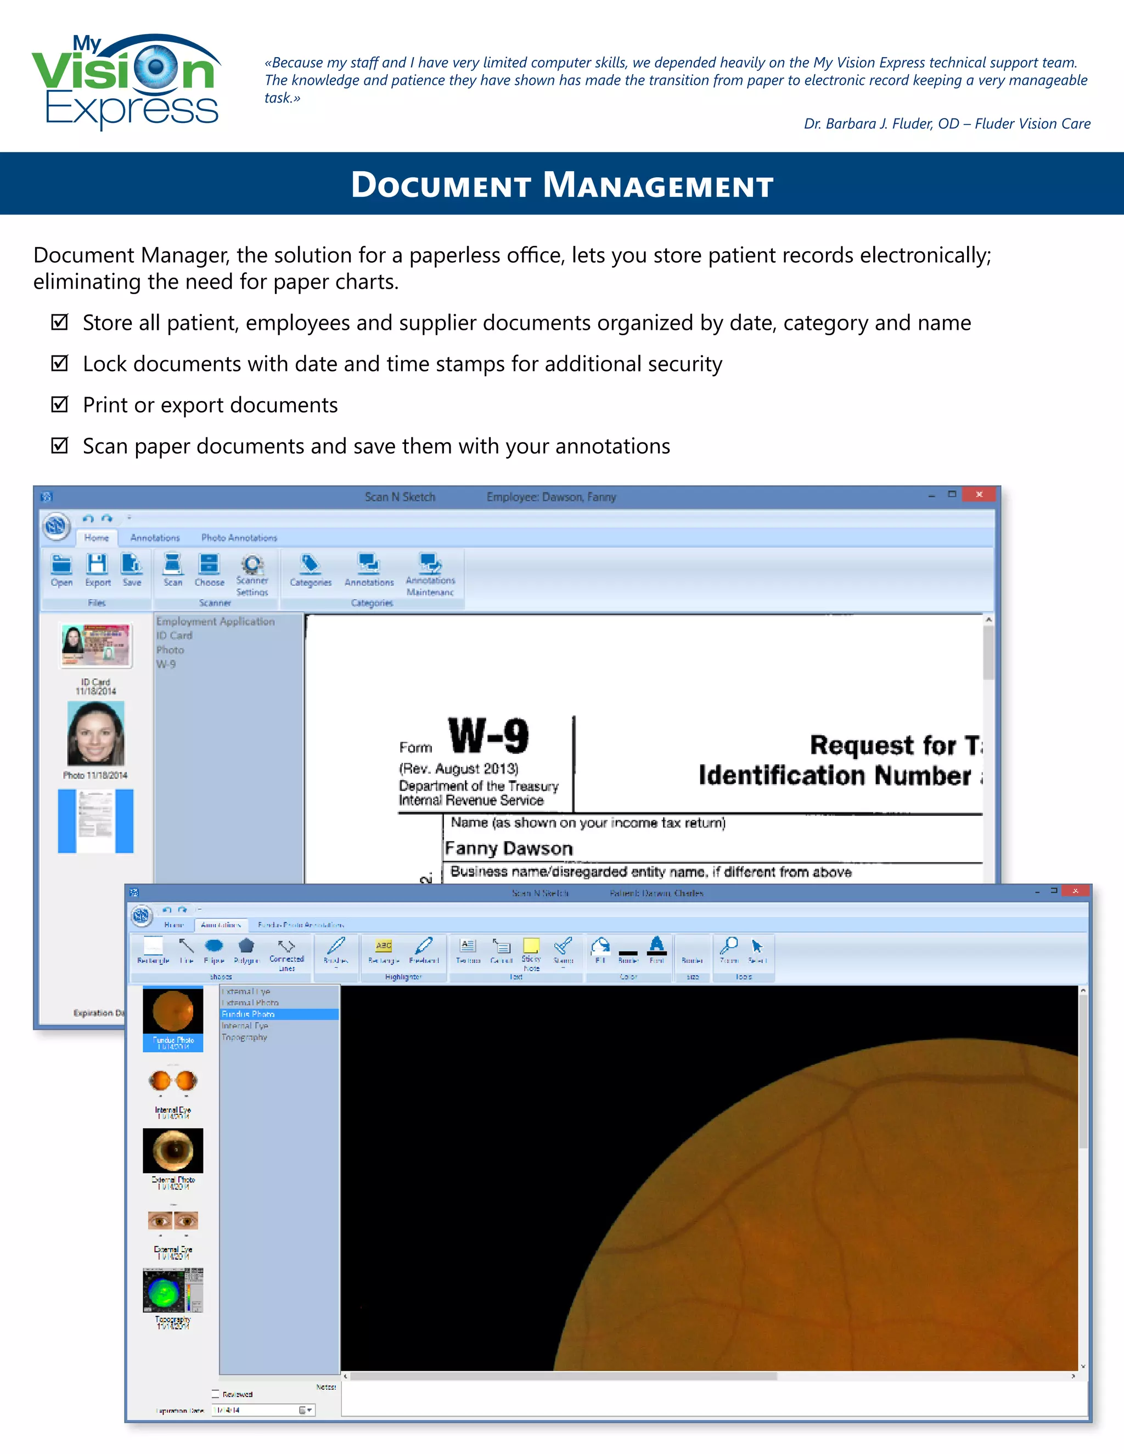
Task: Click the Export icon in the Files group
Action: (x=97, y=565)
